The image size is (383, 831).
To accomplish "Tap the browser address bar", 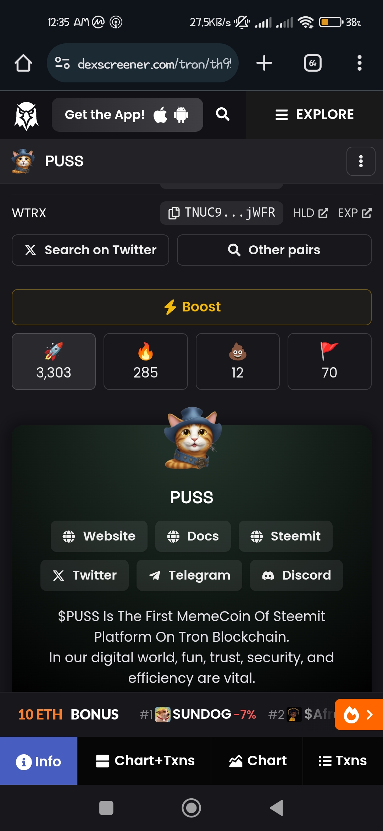I will pos(143,63).
